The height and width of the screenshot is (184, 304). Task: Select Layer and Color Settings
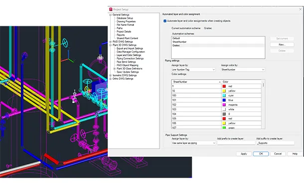point(129,55)
